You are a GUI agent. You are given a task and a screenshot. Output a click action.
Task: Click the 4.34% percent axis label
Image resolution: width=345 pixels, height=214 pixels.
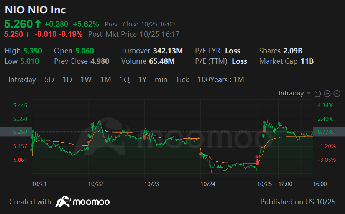click(x=325, y=105)
